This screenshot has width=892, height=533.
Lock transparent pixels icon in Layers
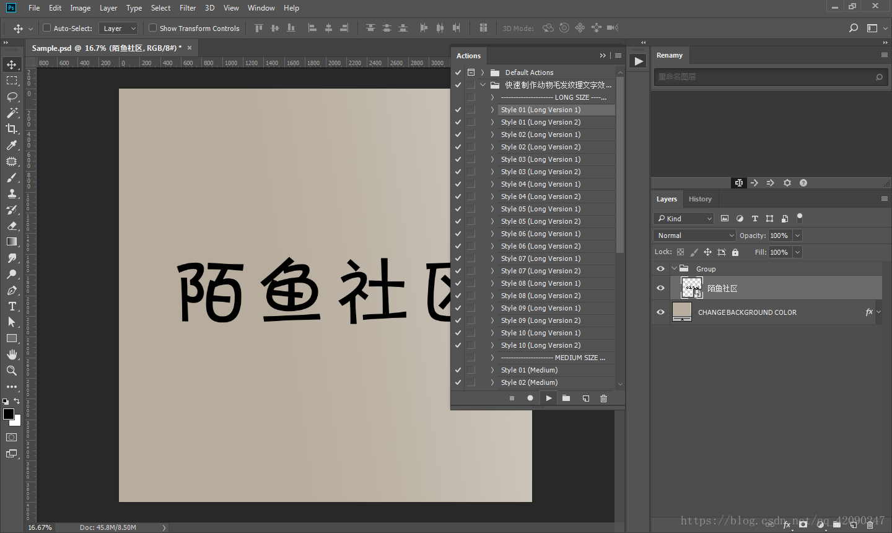point(680,252)
